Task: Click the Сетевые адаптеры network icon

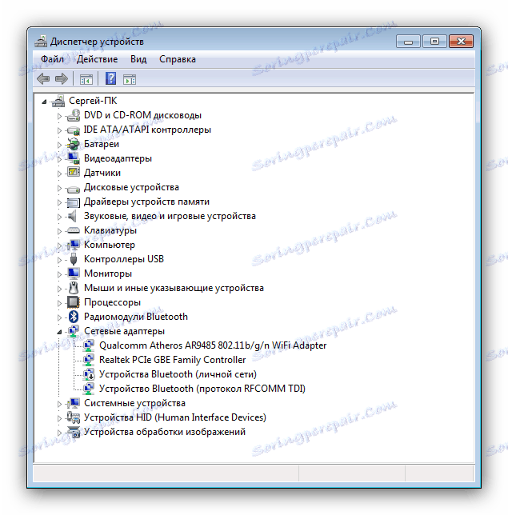Action: pyautogui.click(x=74, y=331)
